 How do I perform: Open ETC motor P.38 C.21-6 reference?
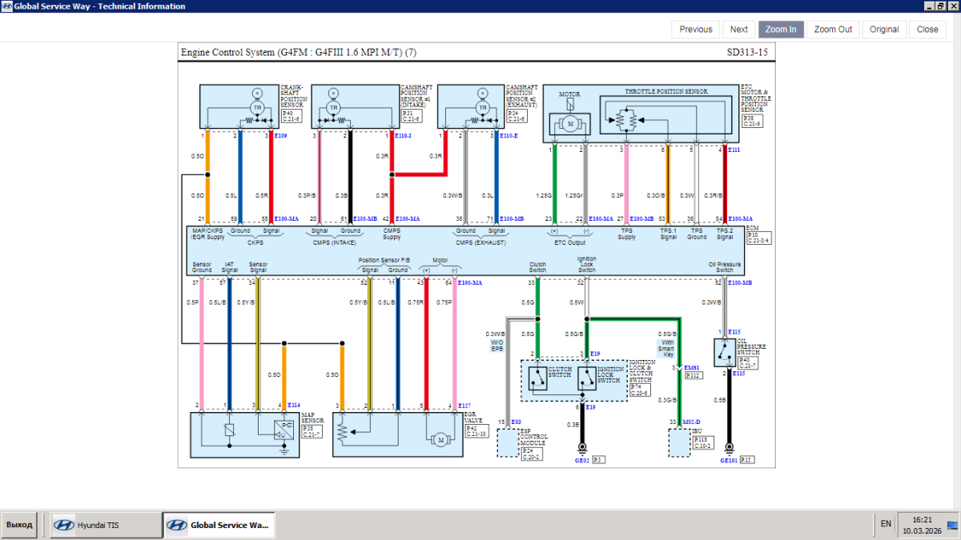(752, 121)
